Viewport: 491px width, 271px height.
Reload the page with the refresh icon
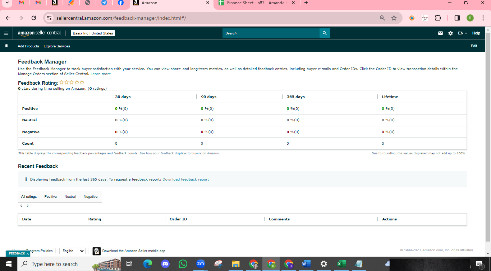34,18
